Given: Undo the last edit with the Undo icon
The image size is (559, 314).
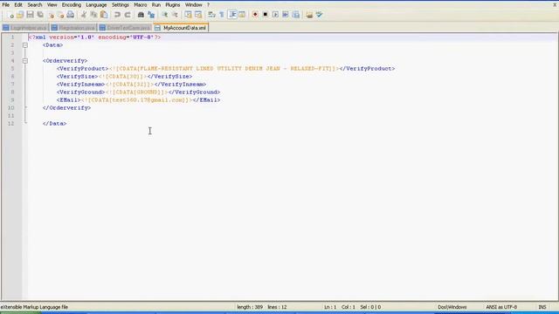Looking at the screenshot, I should (x=117, y=15).
